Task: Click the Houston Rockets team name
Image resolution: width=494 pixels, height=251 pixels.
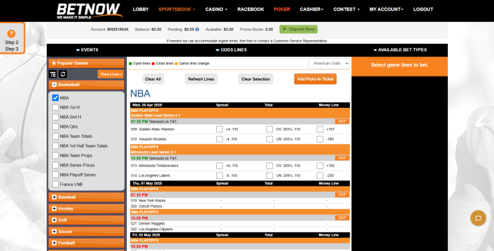Action: point(152,139)
